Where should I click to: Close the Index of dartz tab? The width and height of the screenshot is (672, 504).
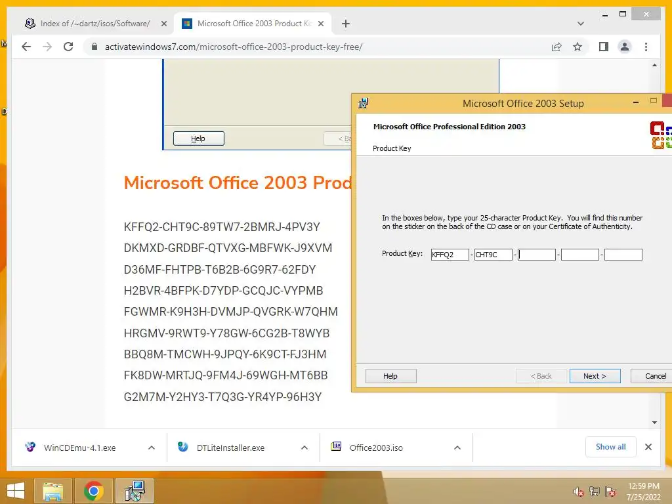[163, 24]
